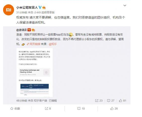
Task: Click the orange Mi avatar logo
Action: [8, 10]
